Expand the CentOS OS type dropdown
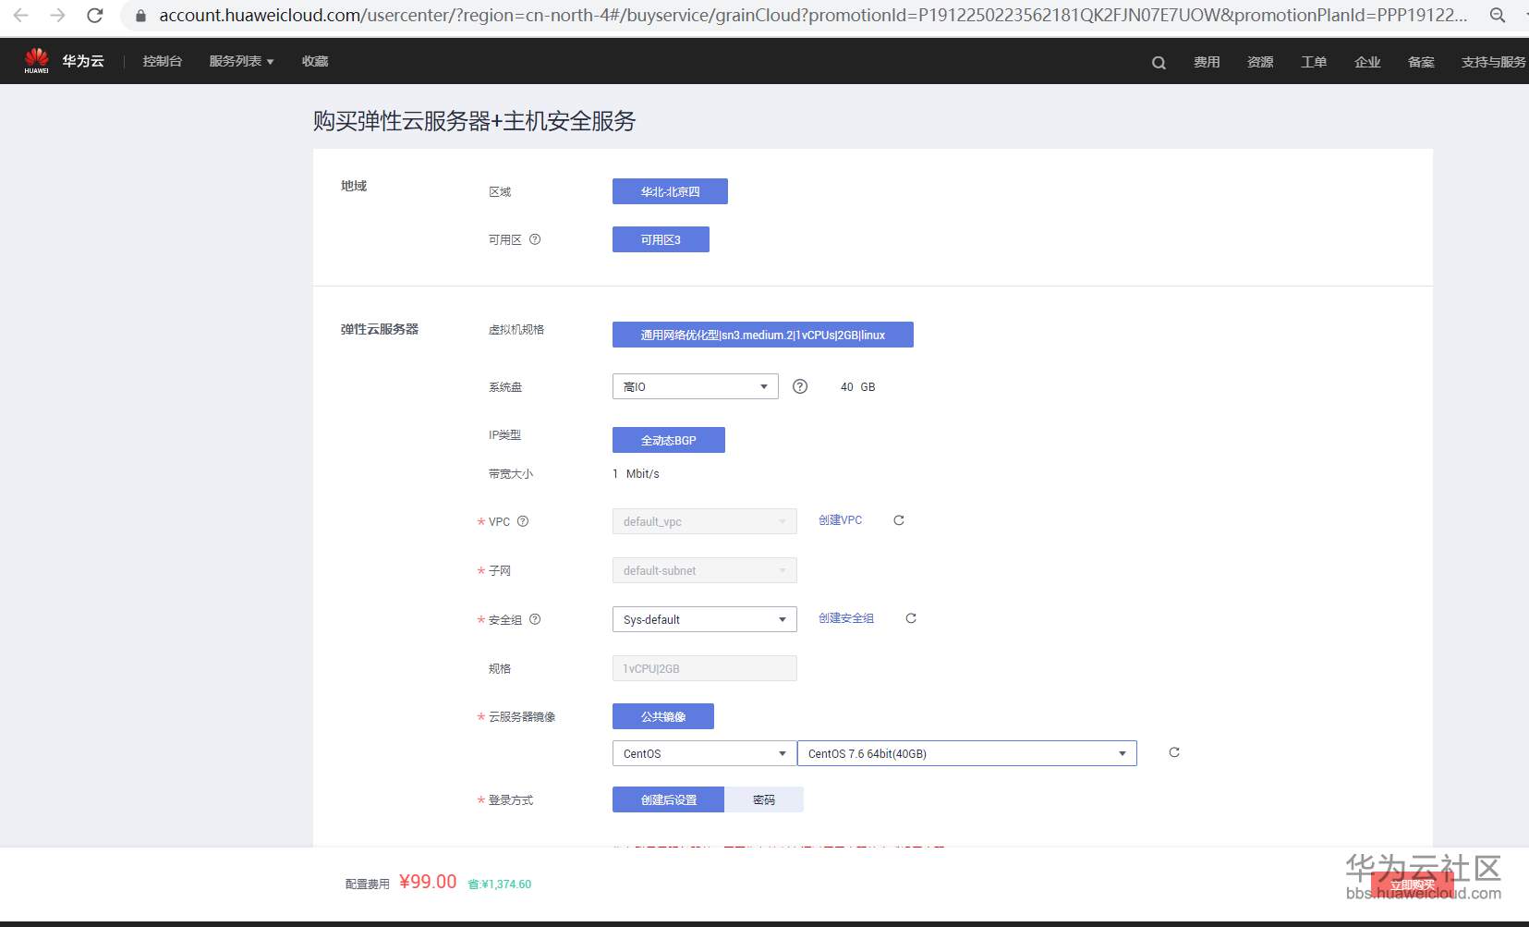Screen dimensions: 1529x927 pos(705,753)
